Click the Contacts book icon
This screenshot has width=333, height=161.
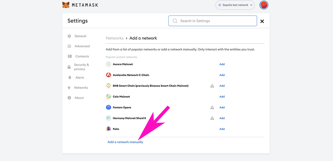pos(70,56)
